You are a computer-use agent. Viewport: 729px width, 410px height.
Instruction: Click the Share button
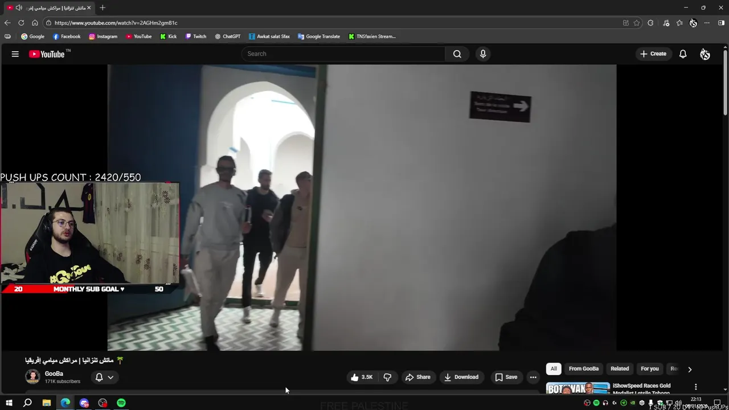point(417,377)
